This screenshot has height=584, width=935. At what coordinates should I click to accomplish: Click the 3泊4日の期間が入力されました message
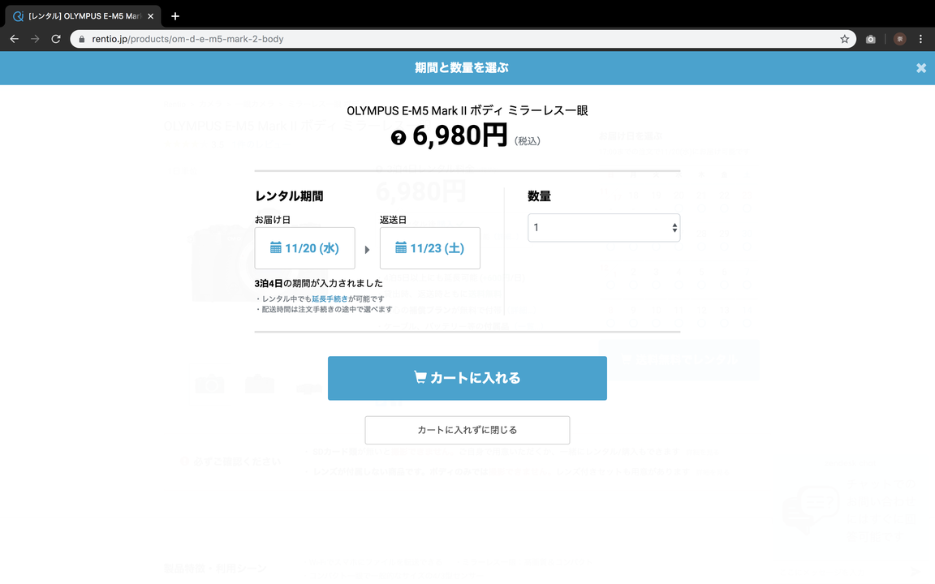point(318,283)
